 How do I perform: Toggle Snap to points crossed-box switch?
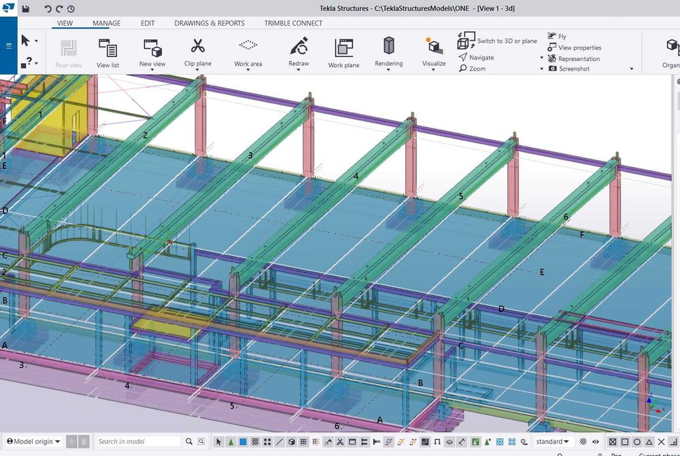click(613, 442)
